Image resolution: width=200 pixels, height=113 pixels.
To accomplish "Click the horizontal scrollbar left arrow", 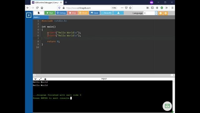I will pos(34,75).
